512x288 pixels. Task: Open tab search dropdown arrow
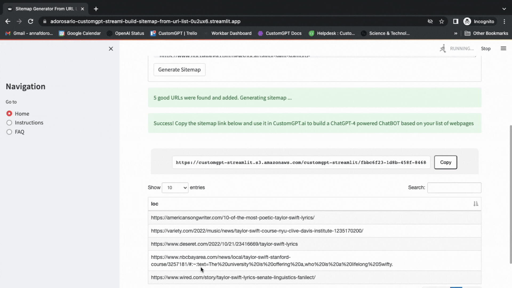[504, 9]
